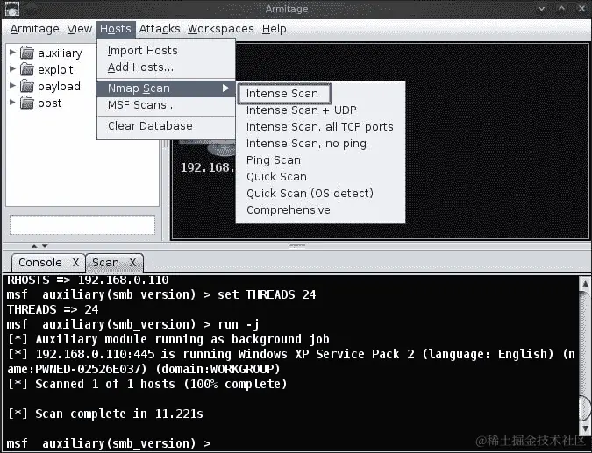Select Ping Scan option
Viewport: 592px width, 453px height.
[x=320, y=160]
